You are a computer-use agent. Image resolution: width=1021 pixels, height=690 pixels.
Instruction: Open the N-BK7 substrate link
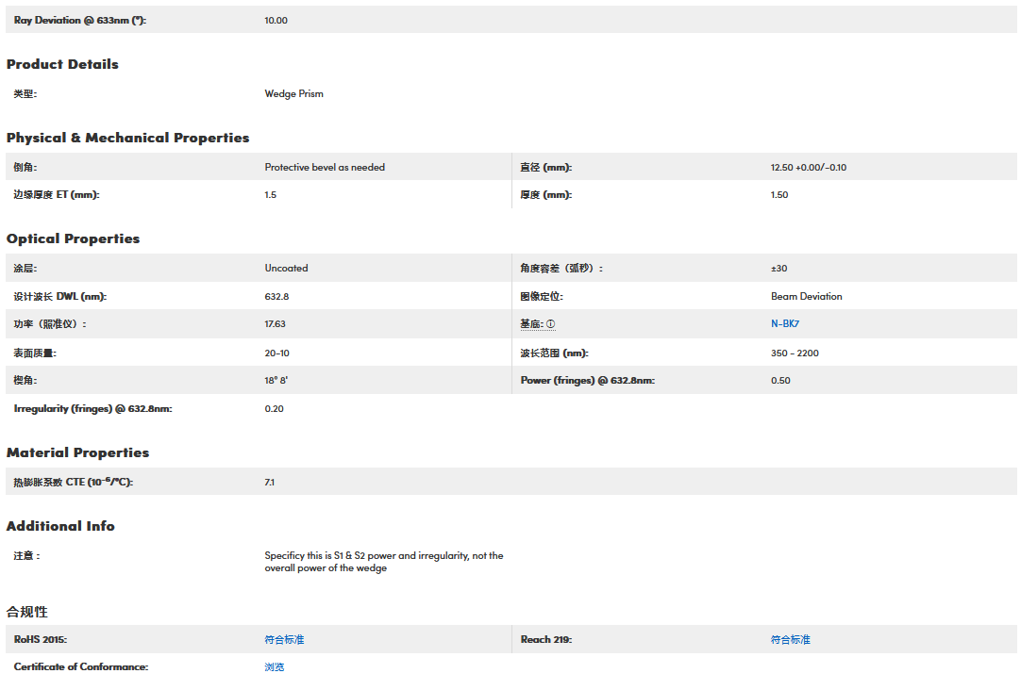(x=784, y=324)
